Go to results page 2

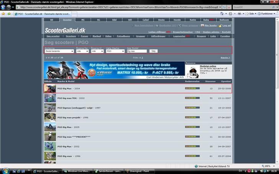(x=142, y=58)
